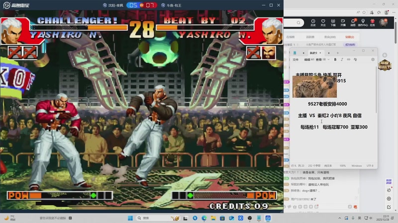The image size is (398, 223).
Task: Open Microsoft Store from the taskbar
Action: click(x=222, y=218)
